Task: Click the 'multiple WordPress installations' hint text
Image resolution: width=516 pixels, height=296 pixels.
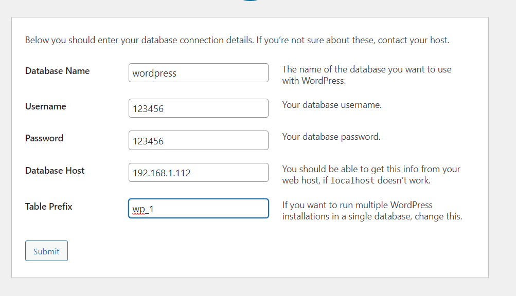Action: pyautogui.click(x=372, y=211)
